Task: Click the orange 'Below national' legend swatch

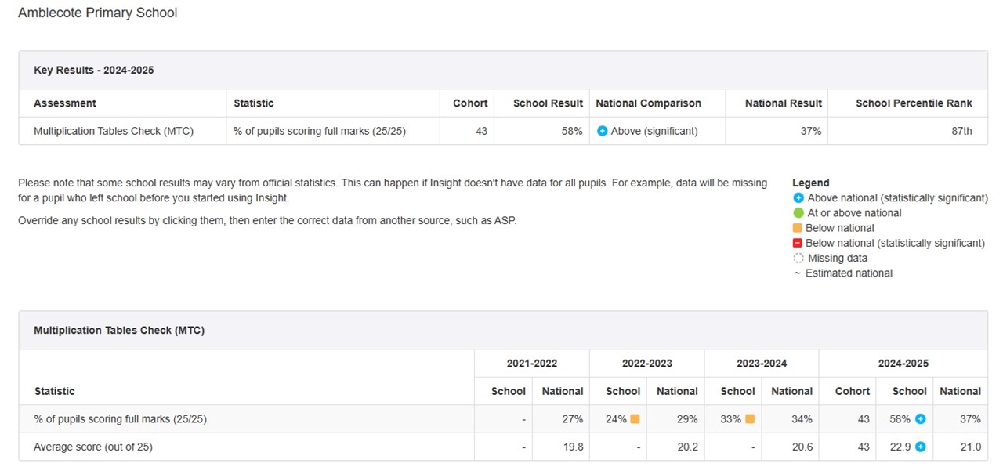Action: tap(798, 228)
